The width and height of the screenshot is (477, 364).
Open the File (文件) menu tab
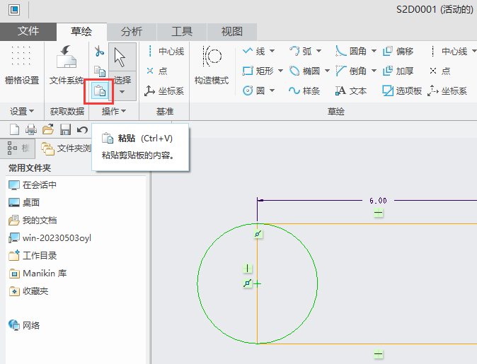pos(28,31)
